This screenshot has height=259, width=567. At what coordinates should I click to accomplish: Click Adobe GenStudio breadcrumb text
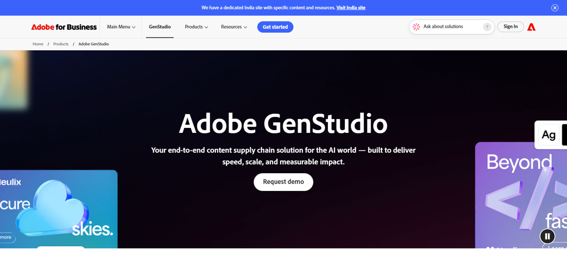(x=94, y=44)
